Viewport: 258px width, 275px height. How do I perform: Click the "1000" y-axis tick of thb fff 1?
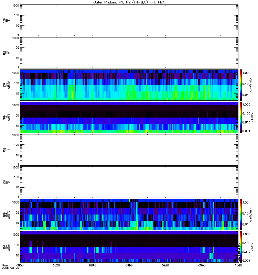click(x=15, y=5)
